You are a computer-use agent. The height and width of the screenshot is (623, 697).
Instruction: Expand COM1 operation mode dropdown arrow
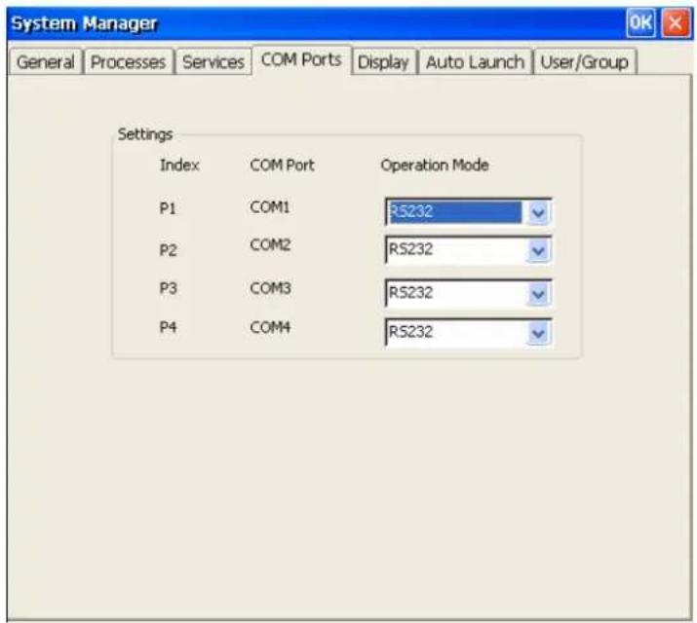[538, 213]
